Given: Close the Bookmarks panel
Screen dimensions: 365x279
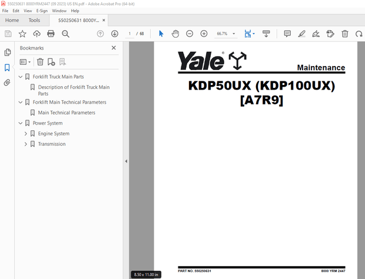Looking at the screenshot, I should (114, 48).
